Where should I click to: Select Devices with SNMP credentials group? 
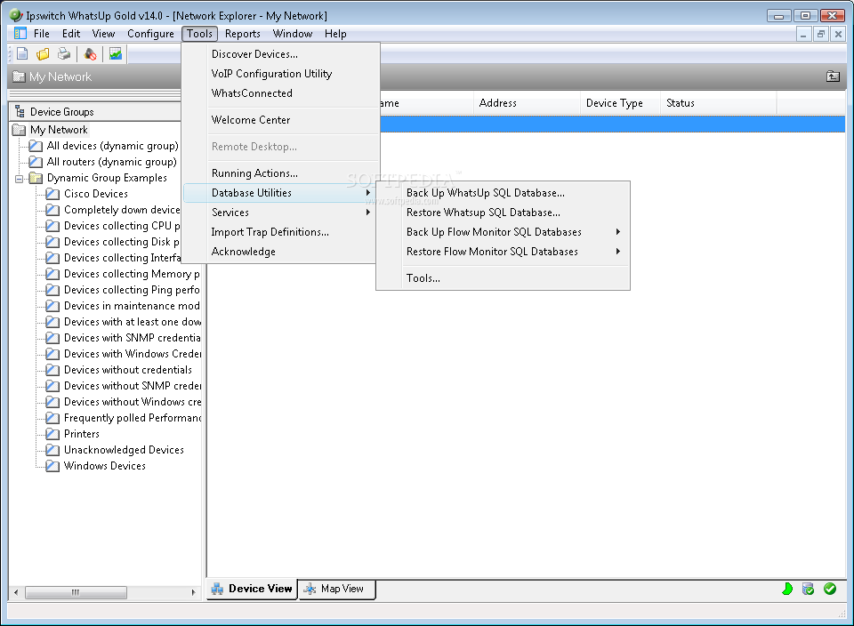133,338
